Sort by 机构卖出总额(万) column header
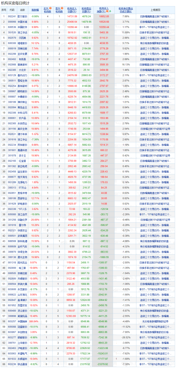The height and width of the screenshot is (369, 177). pos(87,9)
